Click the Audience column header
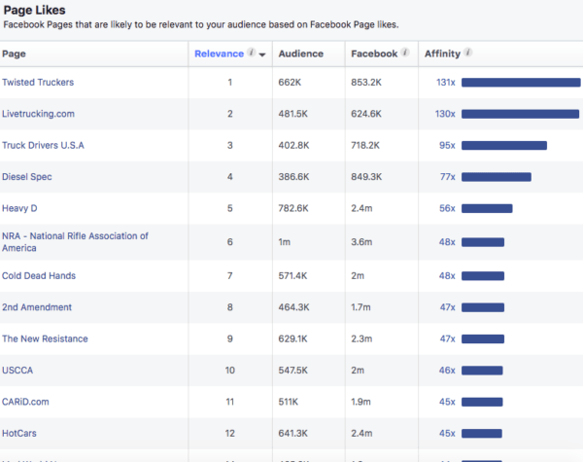Image resolution: width=583 pixels, height=462 pixels. point(301,53)
